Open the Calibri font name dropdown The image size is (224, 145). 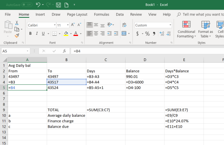click(54, 25)
